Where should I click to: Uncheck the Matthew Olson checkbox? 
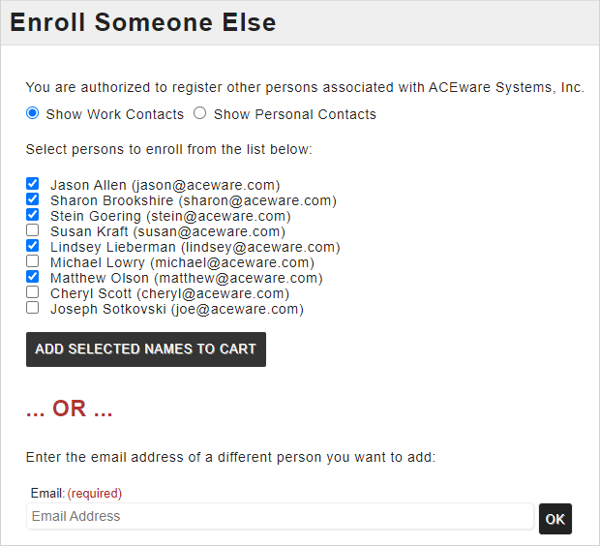[x=33, y=277]
